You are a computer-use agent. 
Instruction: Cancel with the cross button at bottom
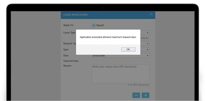coord(146,95)
